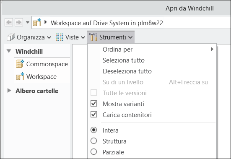
Task: Click the Viste colored grid icon
Action: [60, 37]
